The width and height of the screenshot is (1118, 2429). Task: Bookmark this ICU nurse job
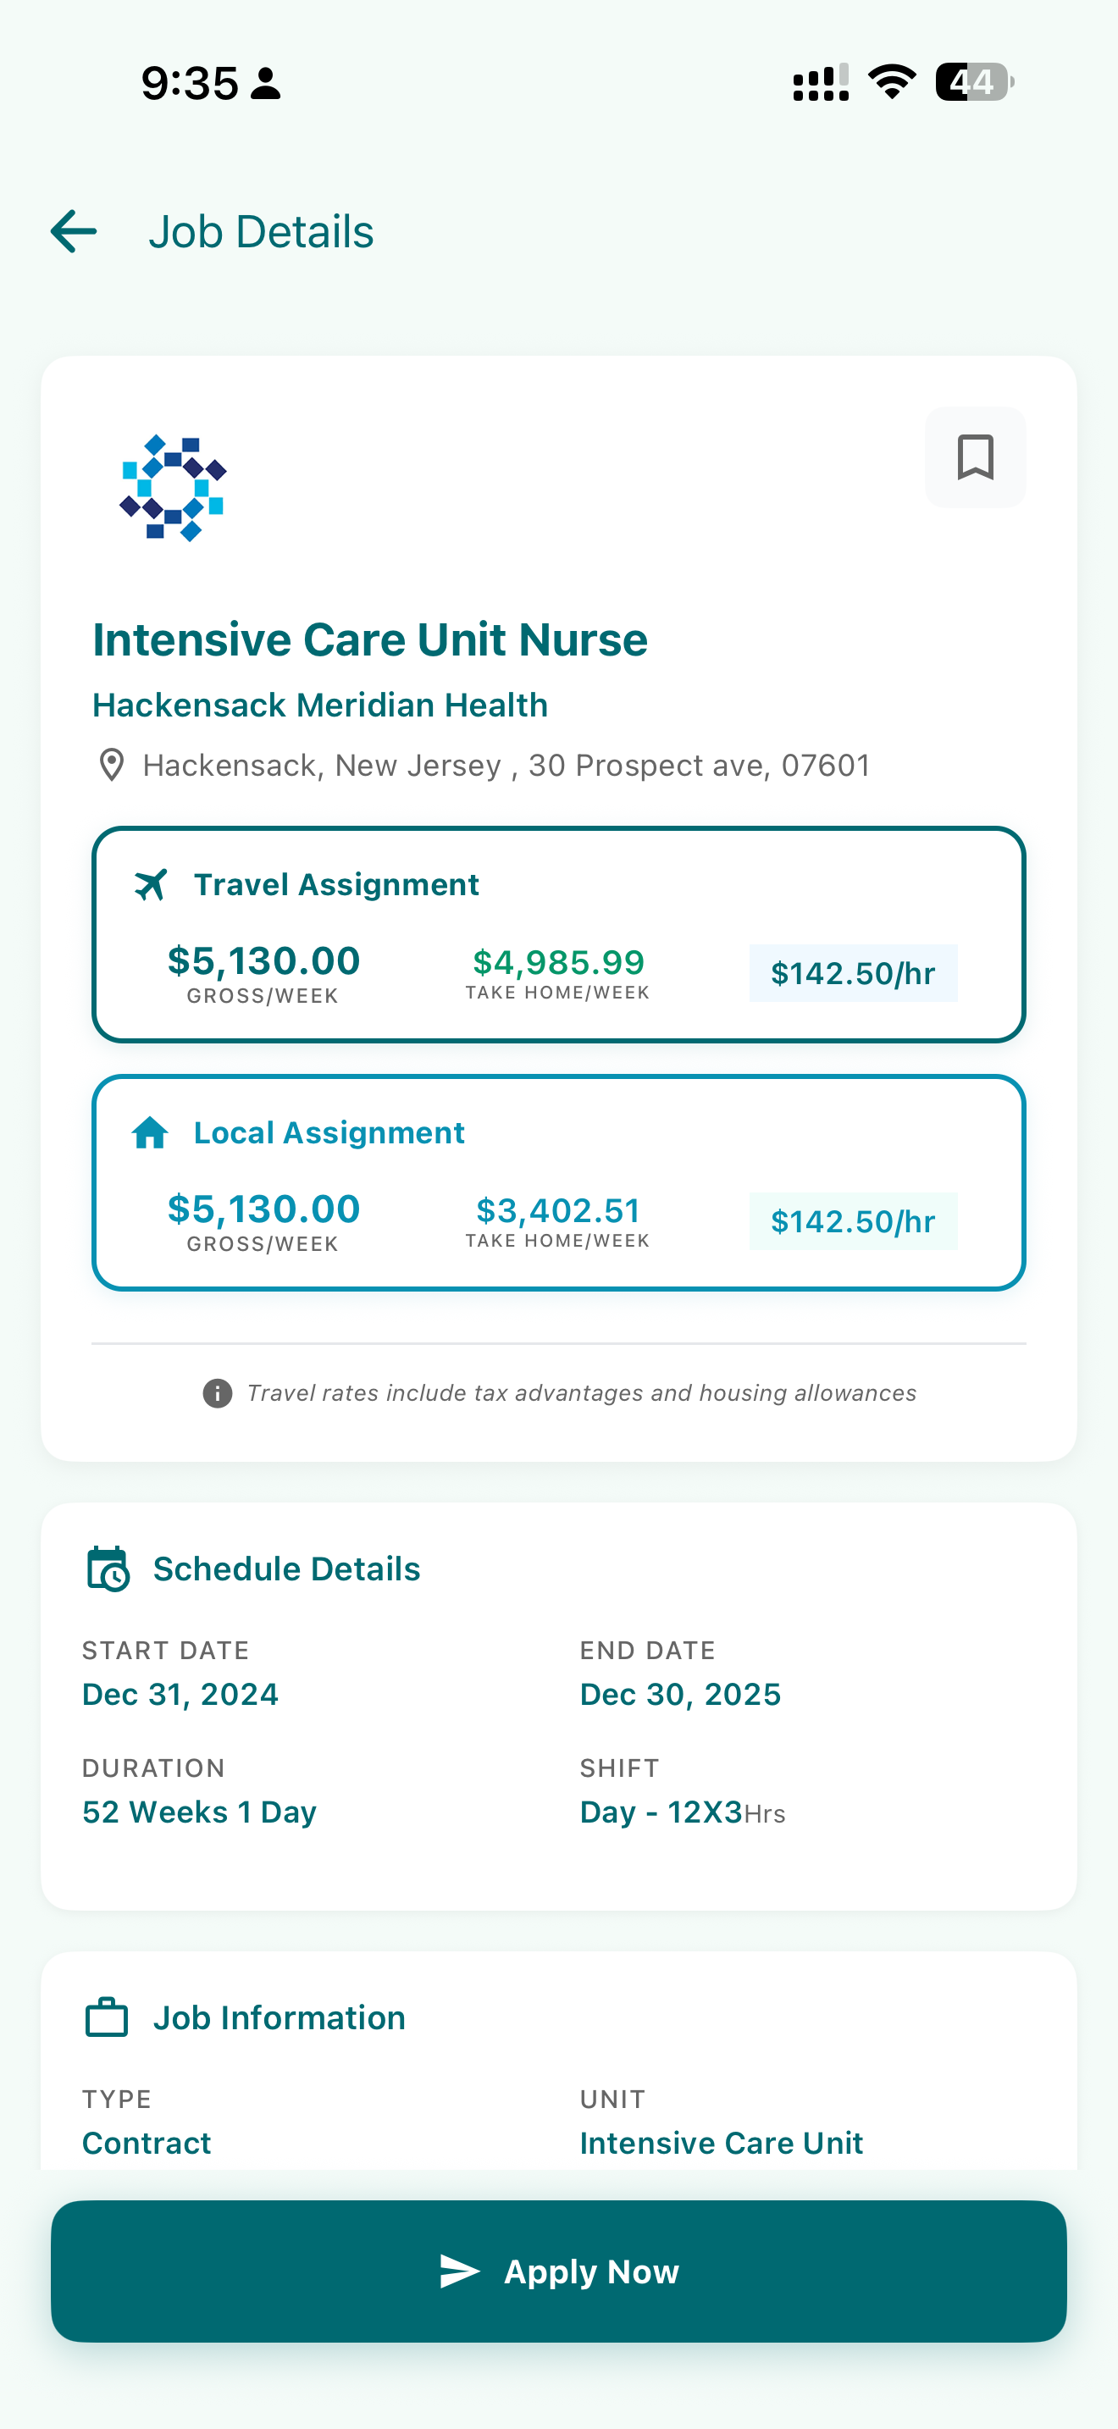tap(975, 457)
